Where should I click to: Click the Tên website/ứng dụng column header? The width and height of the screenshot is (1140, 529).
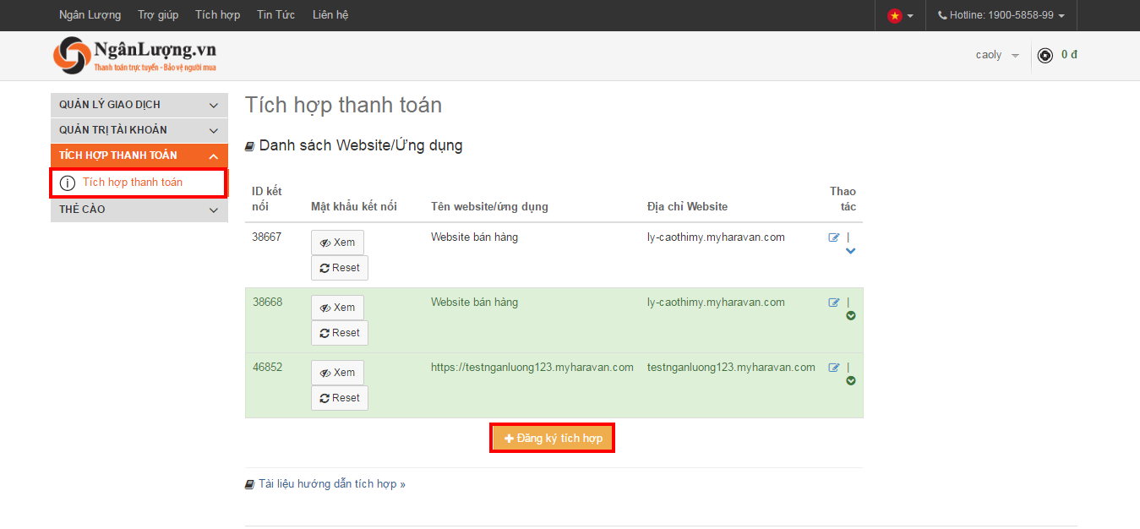point(489,207)
